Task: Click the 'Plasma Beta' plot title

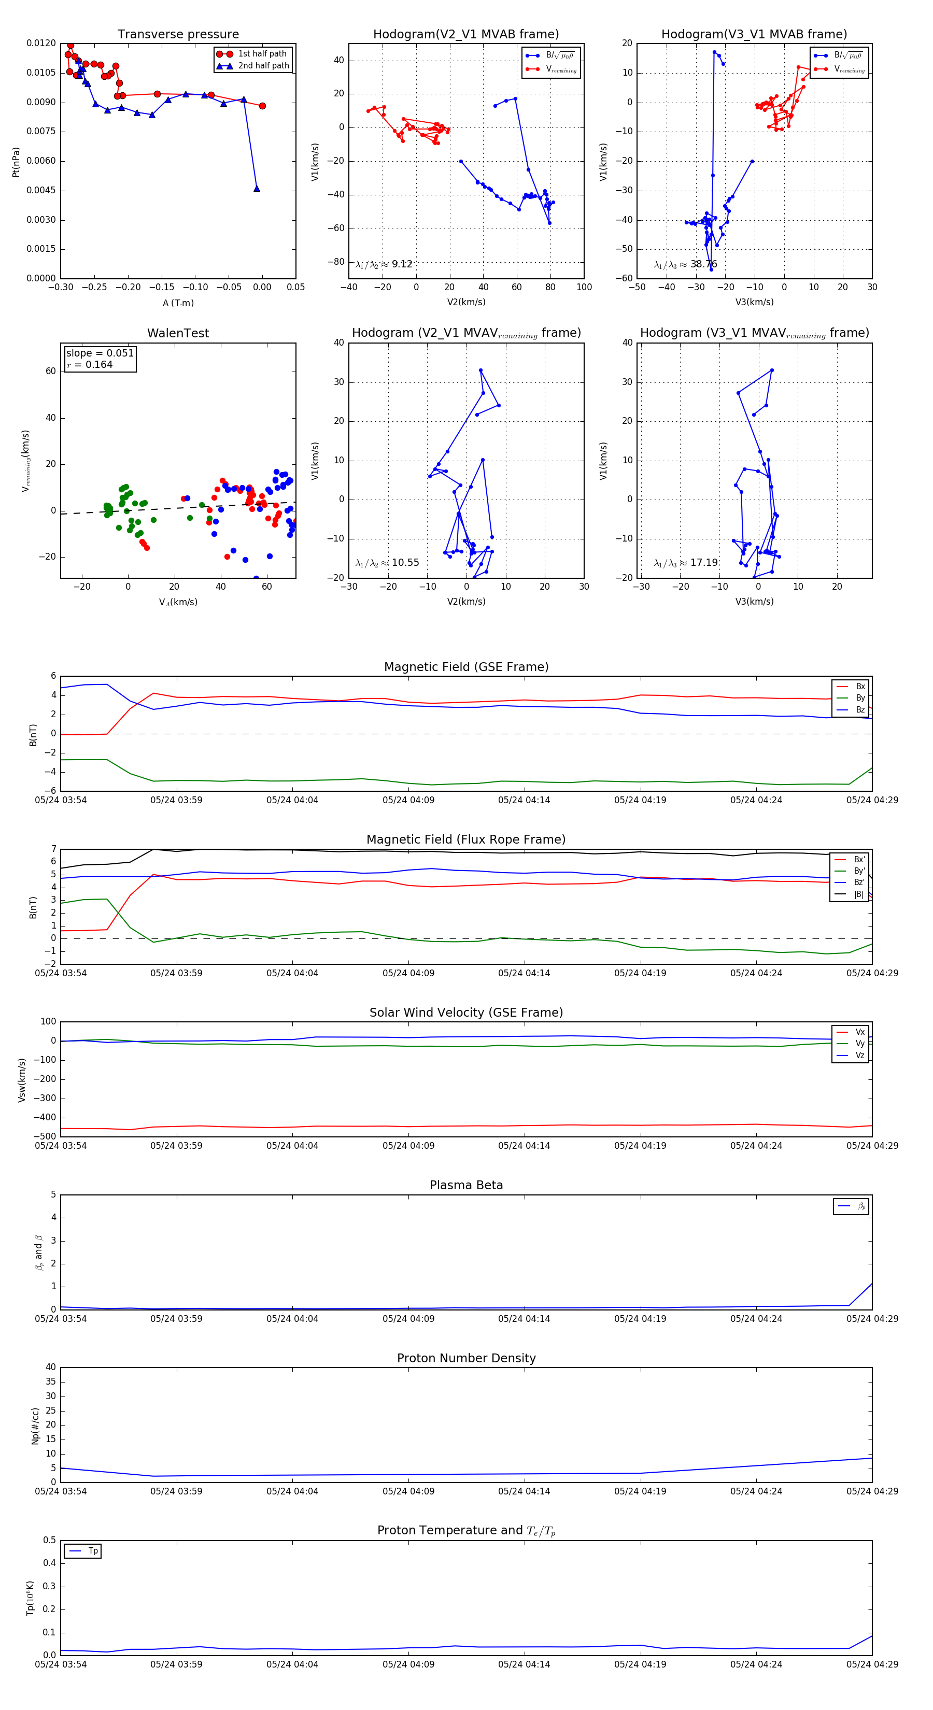Action: point(466,1185)
